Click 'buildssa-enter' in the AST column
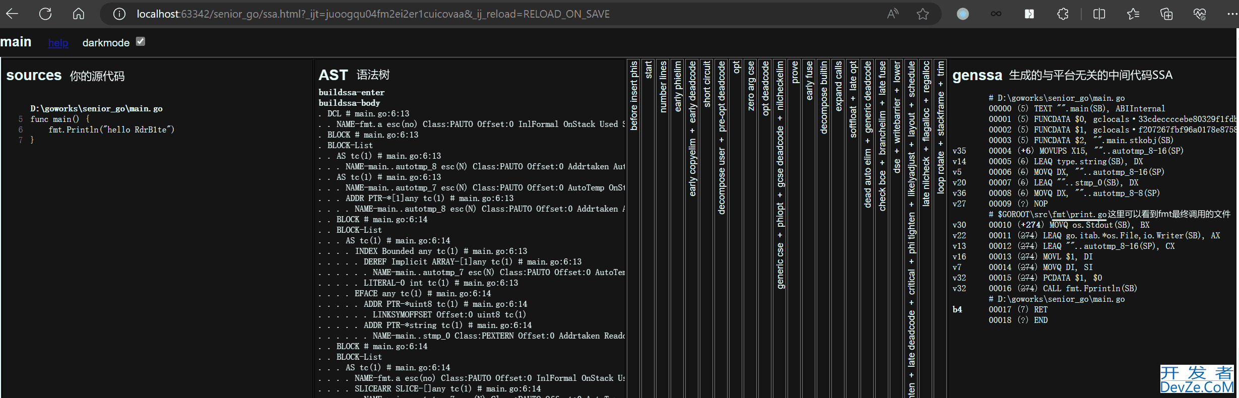The height and width of the screenshot is (398, 1239). tap(351, 92)
